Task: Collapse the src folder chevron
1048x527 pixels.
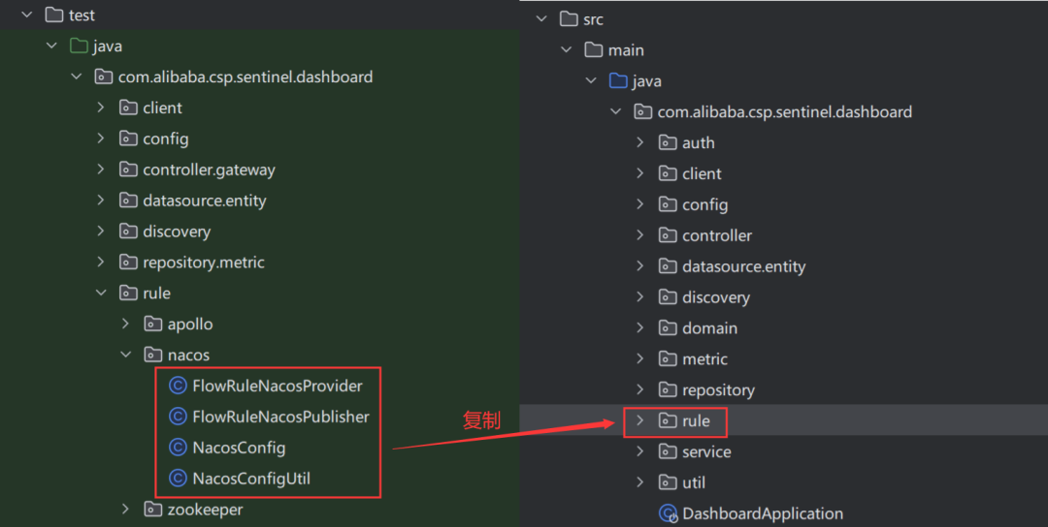Action: (x=541, y=18)
